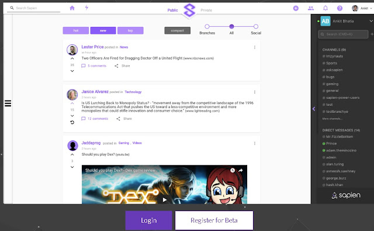Click Register for Beta button
The height and width of the screenshot is (231, 374).
[214, 220]
